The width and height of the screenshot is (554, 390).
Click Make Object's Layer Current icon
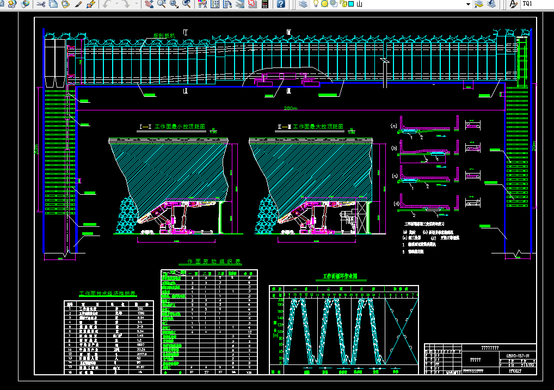pyautogui.click(x=478, y=4)
